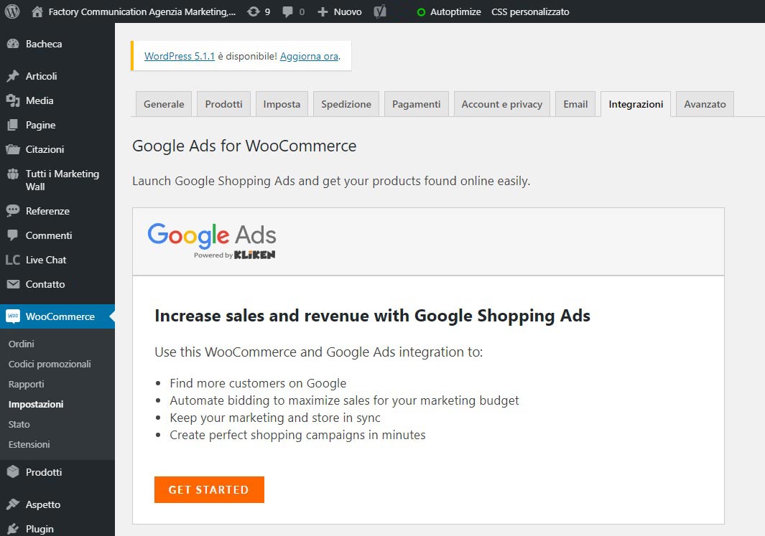Viewport: 765px width, 536px height.
Task: Click the Aspetto paintbrush icon
Action: (x=13, y=504)
